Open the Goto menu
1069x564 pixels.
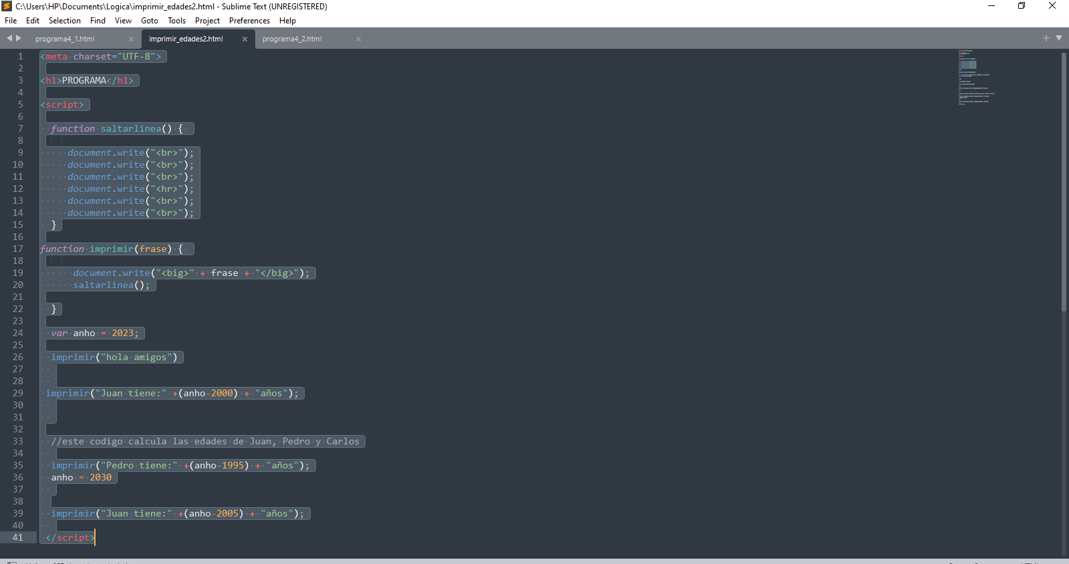click(x=150, y=21)
